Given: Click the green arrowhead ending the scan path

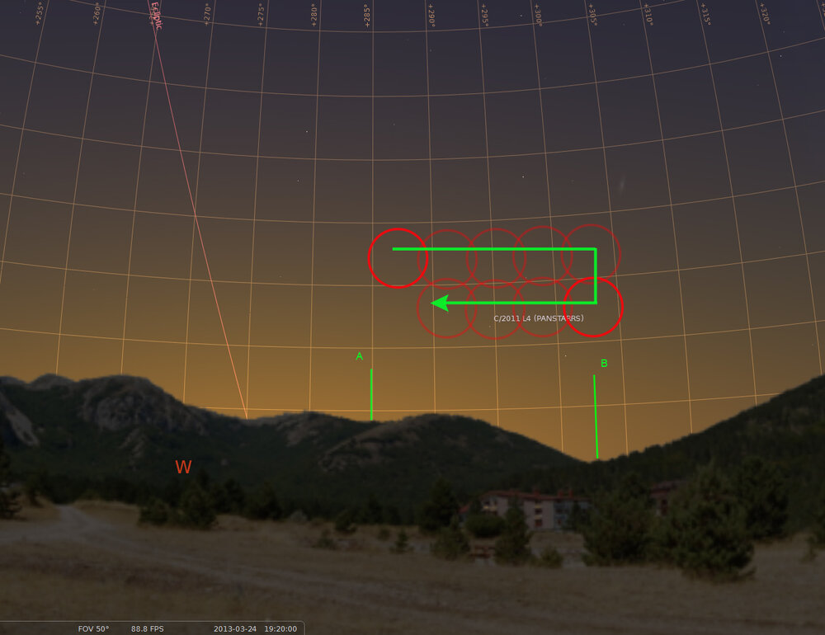Looking at the screenshot, I should pos(440,303).
